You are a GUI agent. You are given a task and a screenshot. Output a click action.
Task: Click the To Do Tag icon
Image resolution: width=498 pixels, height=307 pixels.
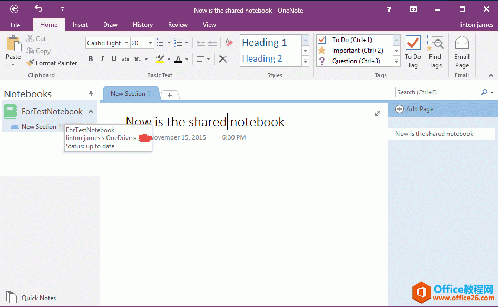click(x=413, y=43)
